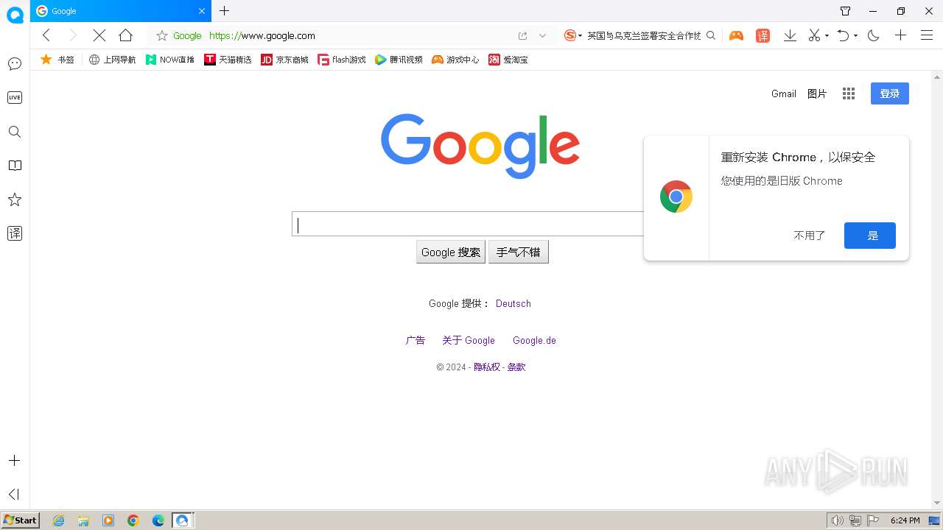Go forward to next page
The height and width of the screenshot is (530, 943).
pos(72,35)
